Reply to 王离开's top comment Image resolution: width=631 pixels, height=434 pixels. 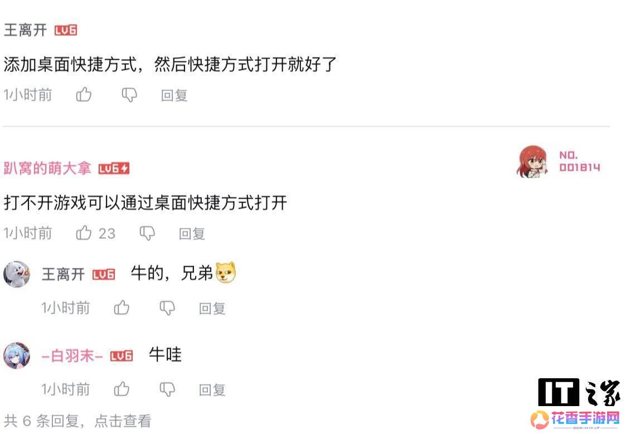pyautogui.click(x=174, y=95)
